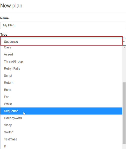
Task: Pick the RetryIfFails option
Action: (x=61, y=68)
